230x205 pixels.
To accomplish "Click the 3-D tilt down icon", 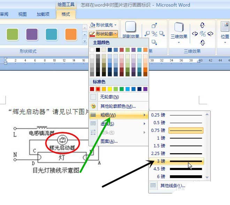I will pos(202,43).
